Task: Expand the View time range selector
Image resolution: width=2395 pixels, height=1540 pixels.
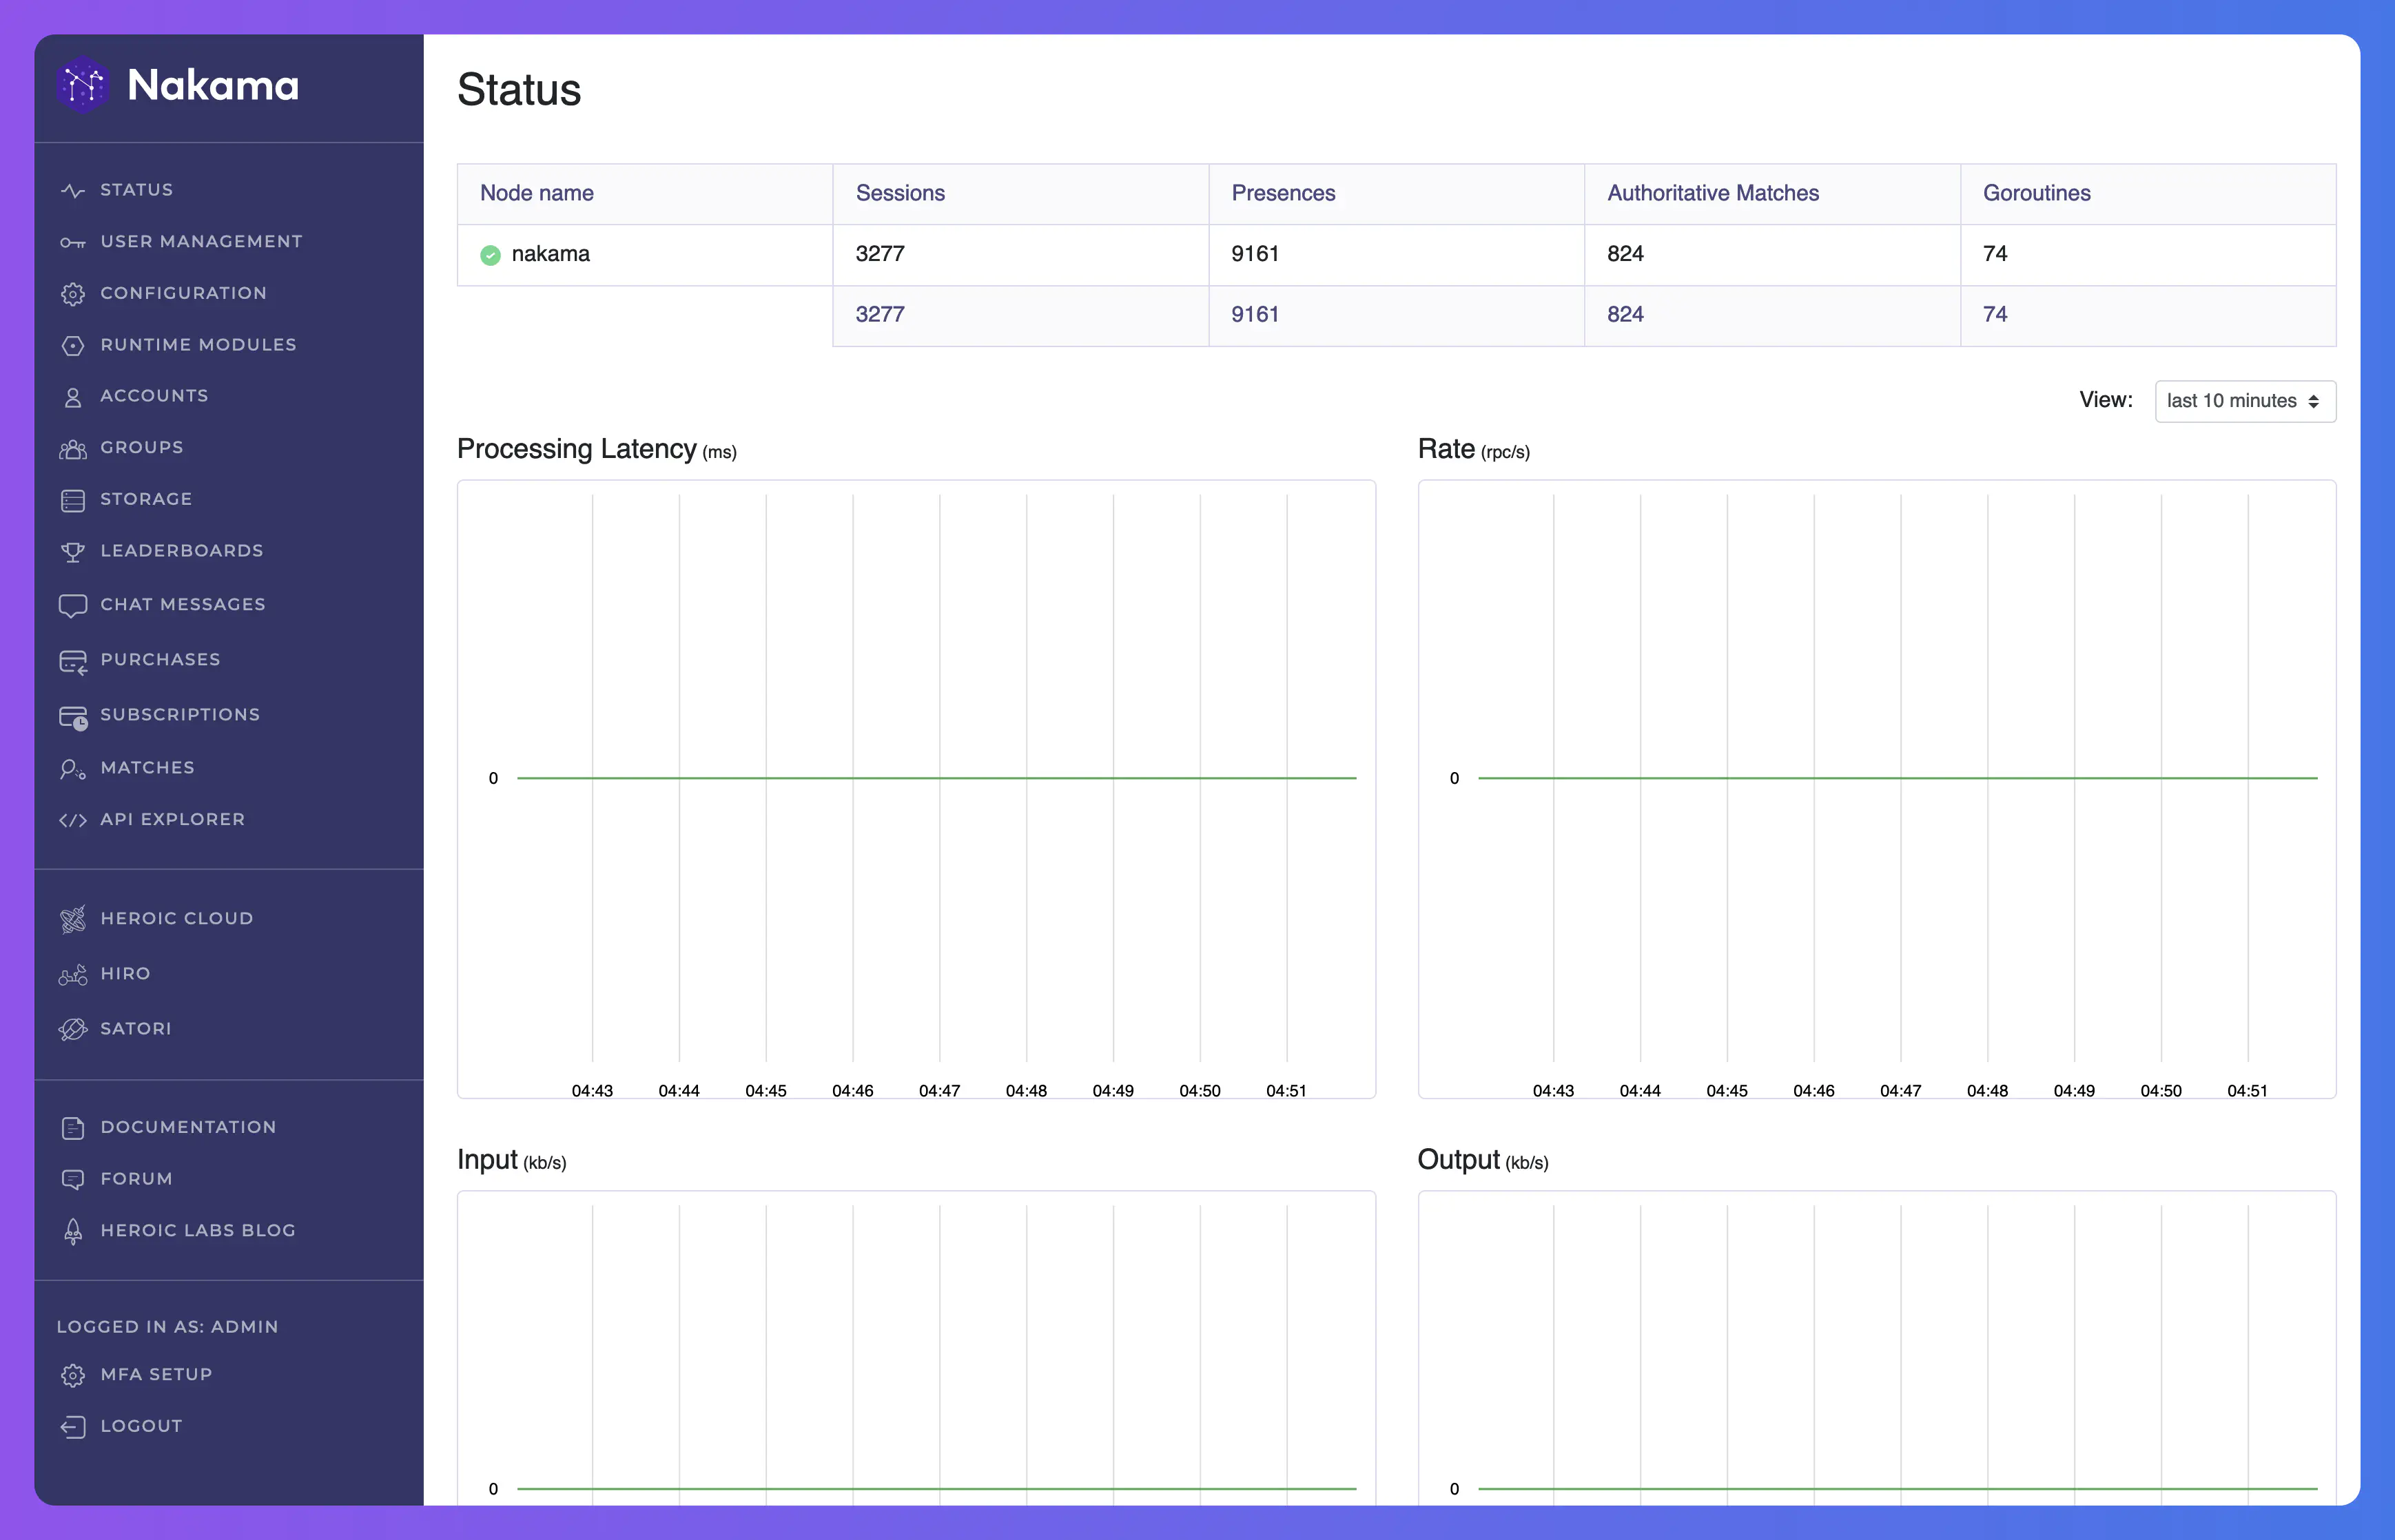Action: [2241, 401]
